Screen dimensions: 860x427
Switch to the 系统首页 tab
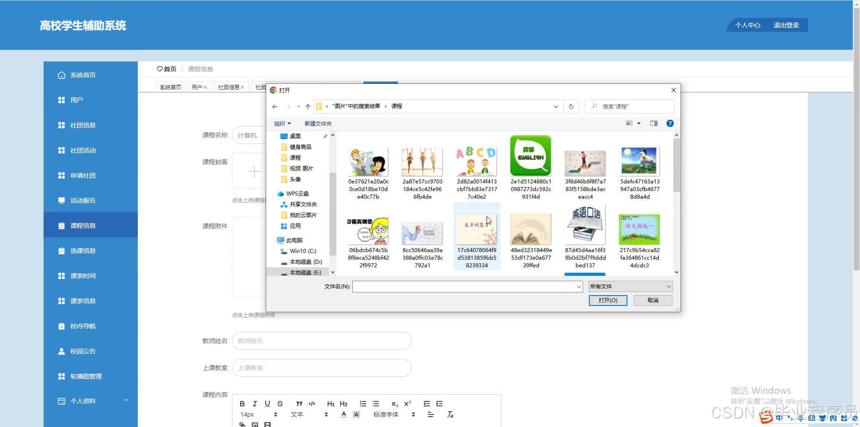point(171,87)
